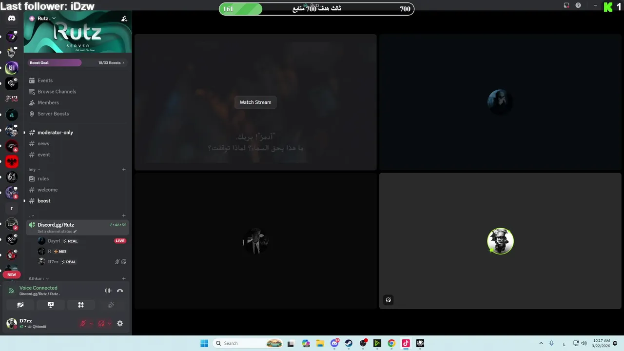The image size is (624, 351).
Task: Open Steam from the taskbar
Action: [349, 343]
